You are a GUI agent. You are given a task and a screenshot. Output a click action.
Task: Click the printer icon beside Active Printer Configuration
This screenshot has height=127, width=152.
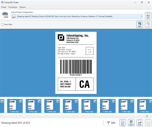pos(5,15)
